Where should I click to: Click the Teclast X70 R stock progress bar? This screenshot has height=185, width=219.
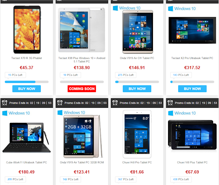click(27, 82)
